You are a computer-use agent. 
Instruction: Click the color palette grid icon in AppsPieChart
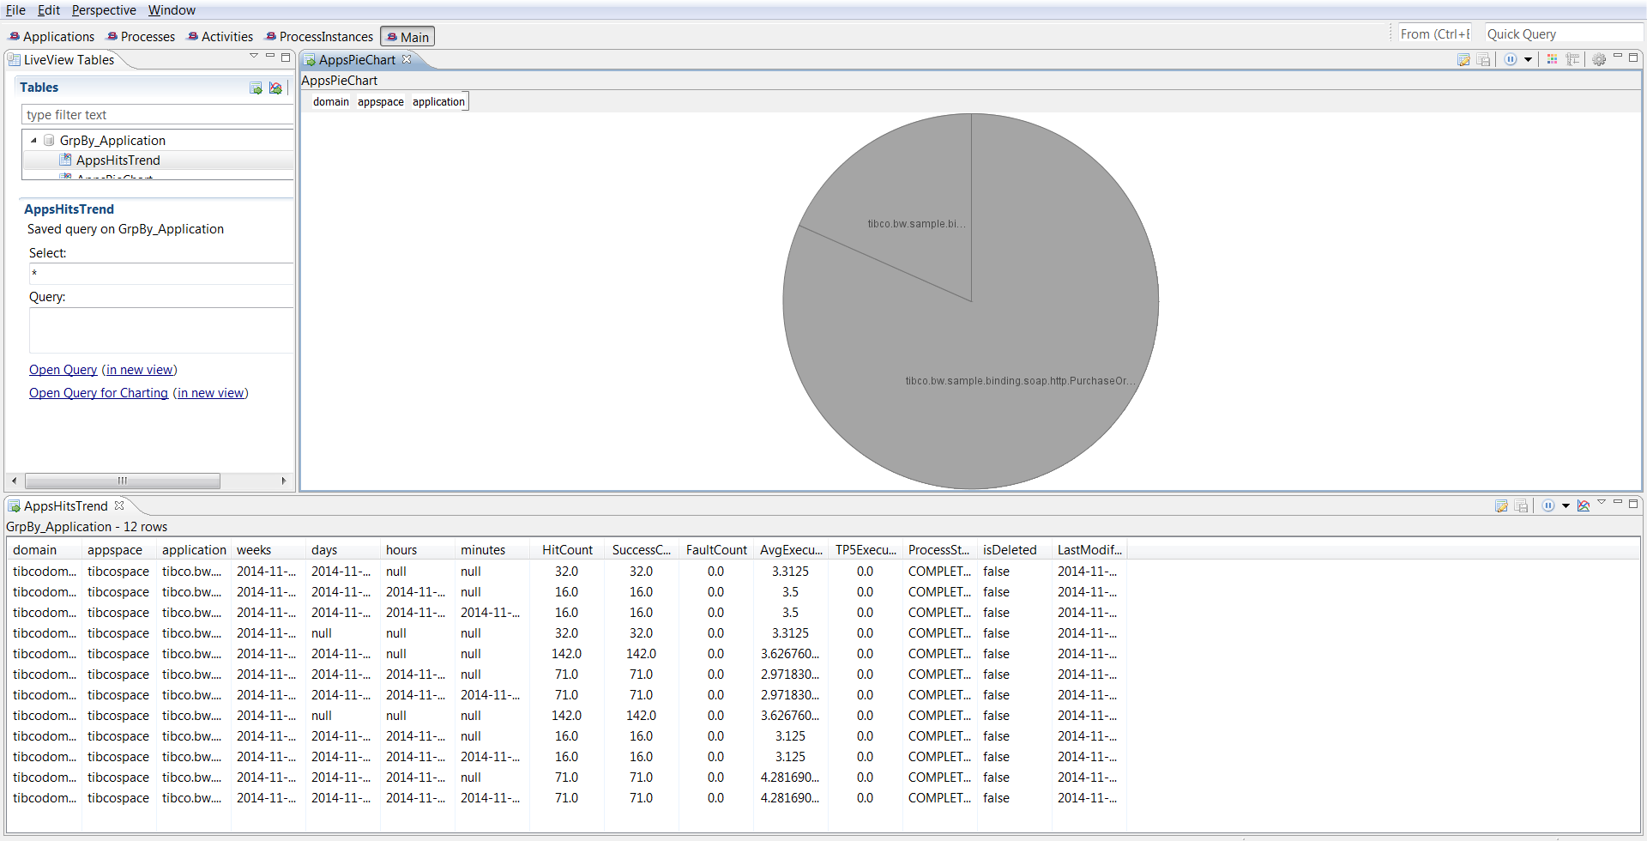tap(1552, 59)
